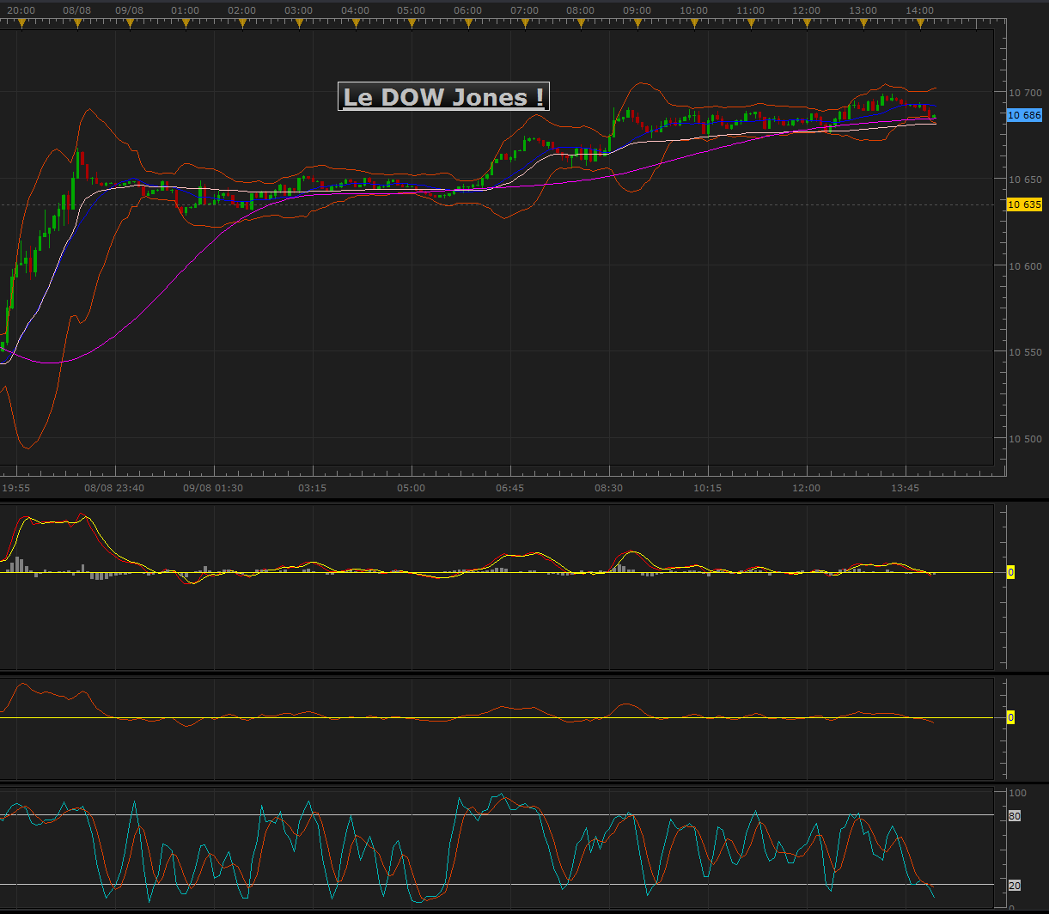Click the timeline marker under 14:00
The height and width of the screenshot is (914, 1049).
(x=920, y=23)
